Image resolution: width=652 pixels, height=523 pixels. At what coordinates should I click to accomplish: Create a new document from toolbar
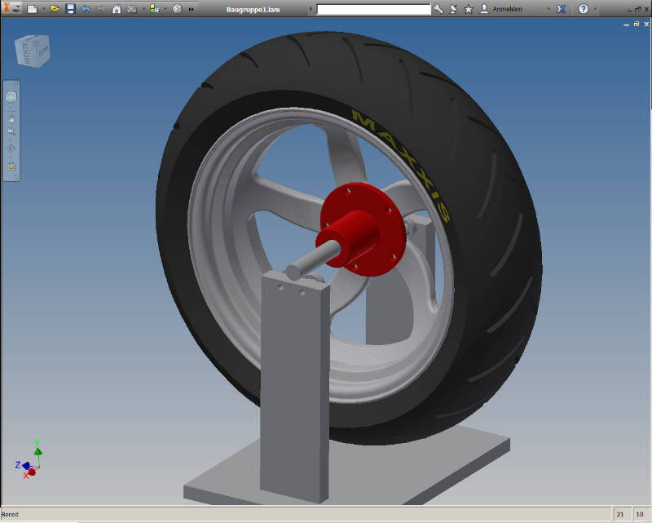(x=32, y=9)
